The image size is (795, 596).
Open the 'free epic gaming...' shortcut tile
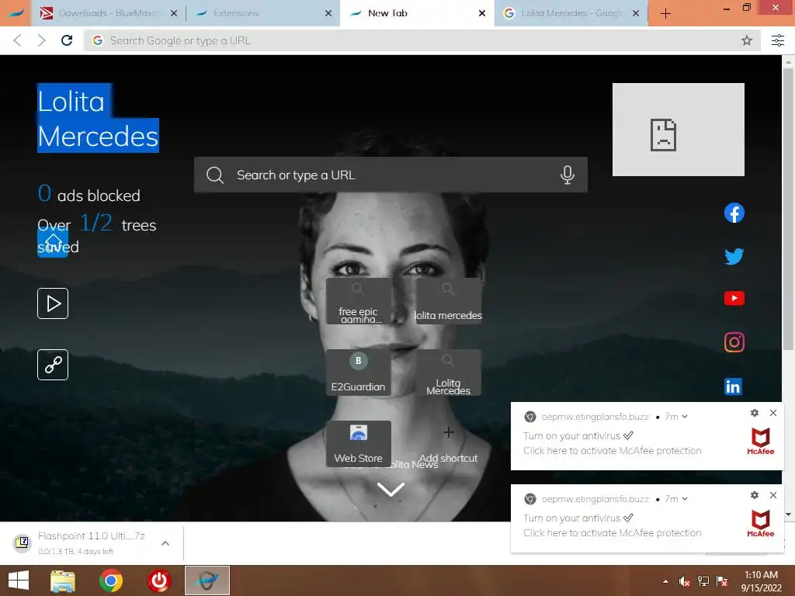(x=359, y=301)
